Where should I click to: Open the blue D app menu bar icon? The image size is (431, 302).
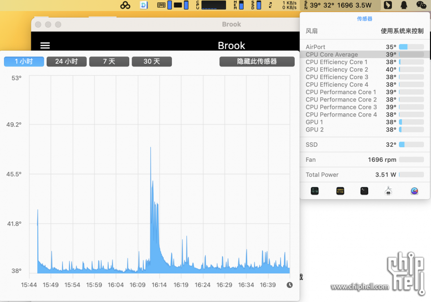click(x=144, y=5)
